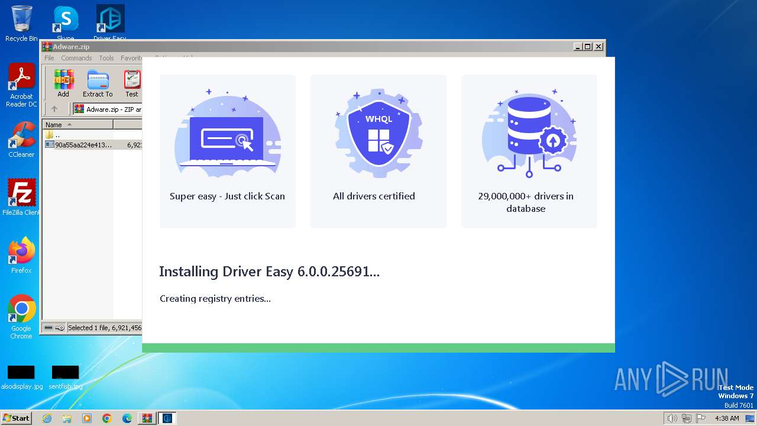Open the Google Chrome desktop icon

click(21, 317)
